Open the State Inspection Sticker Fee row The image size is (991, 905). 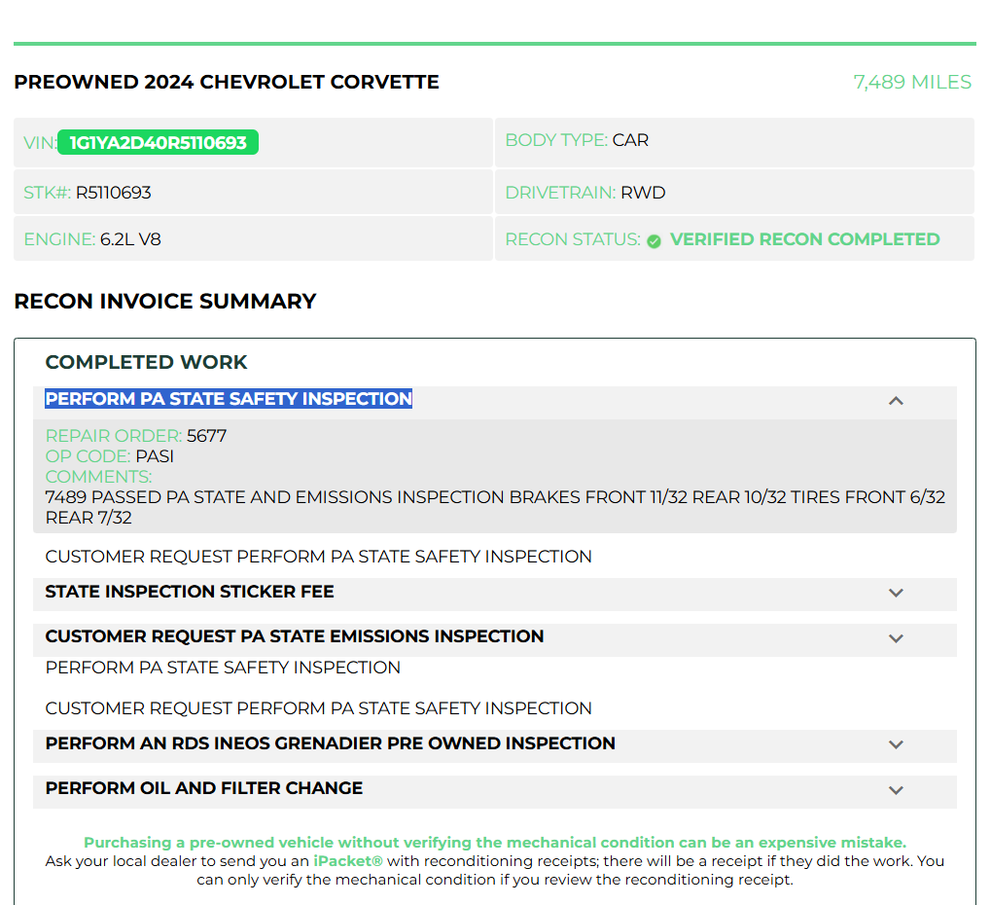pos(495,594)
